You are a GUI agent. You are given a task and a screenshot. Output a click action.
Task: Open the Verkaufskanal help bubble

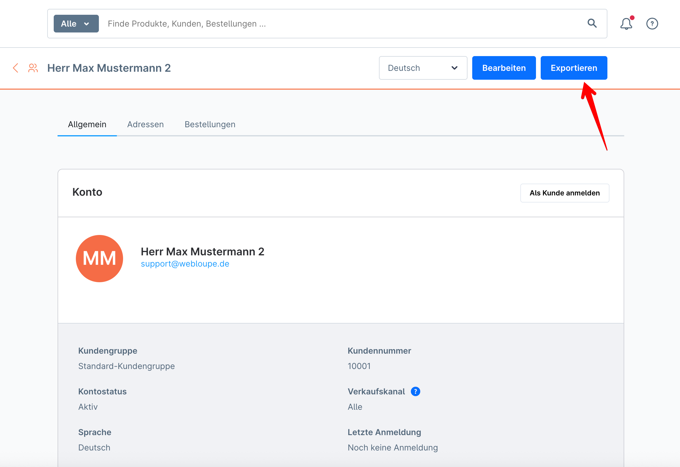415,391
